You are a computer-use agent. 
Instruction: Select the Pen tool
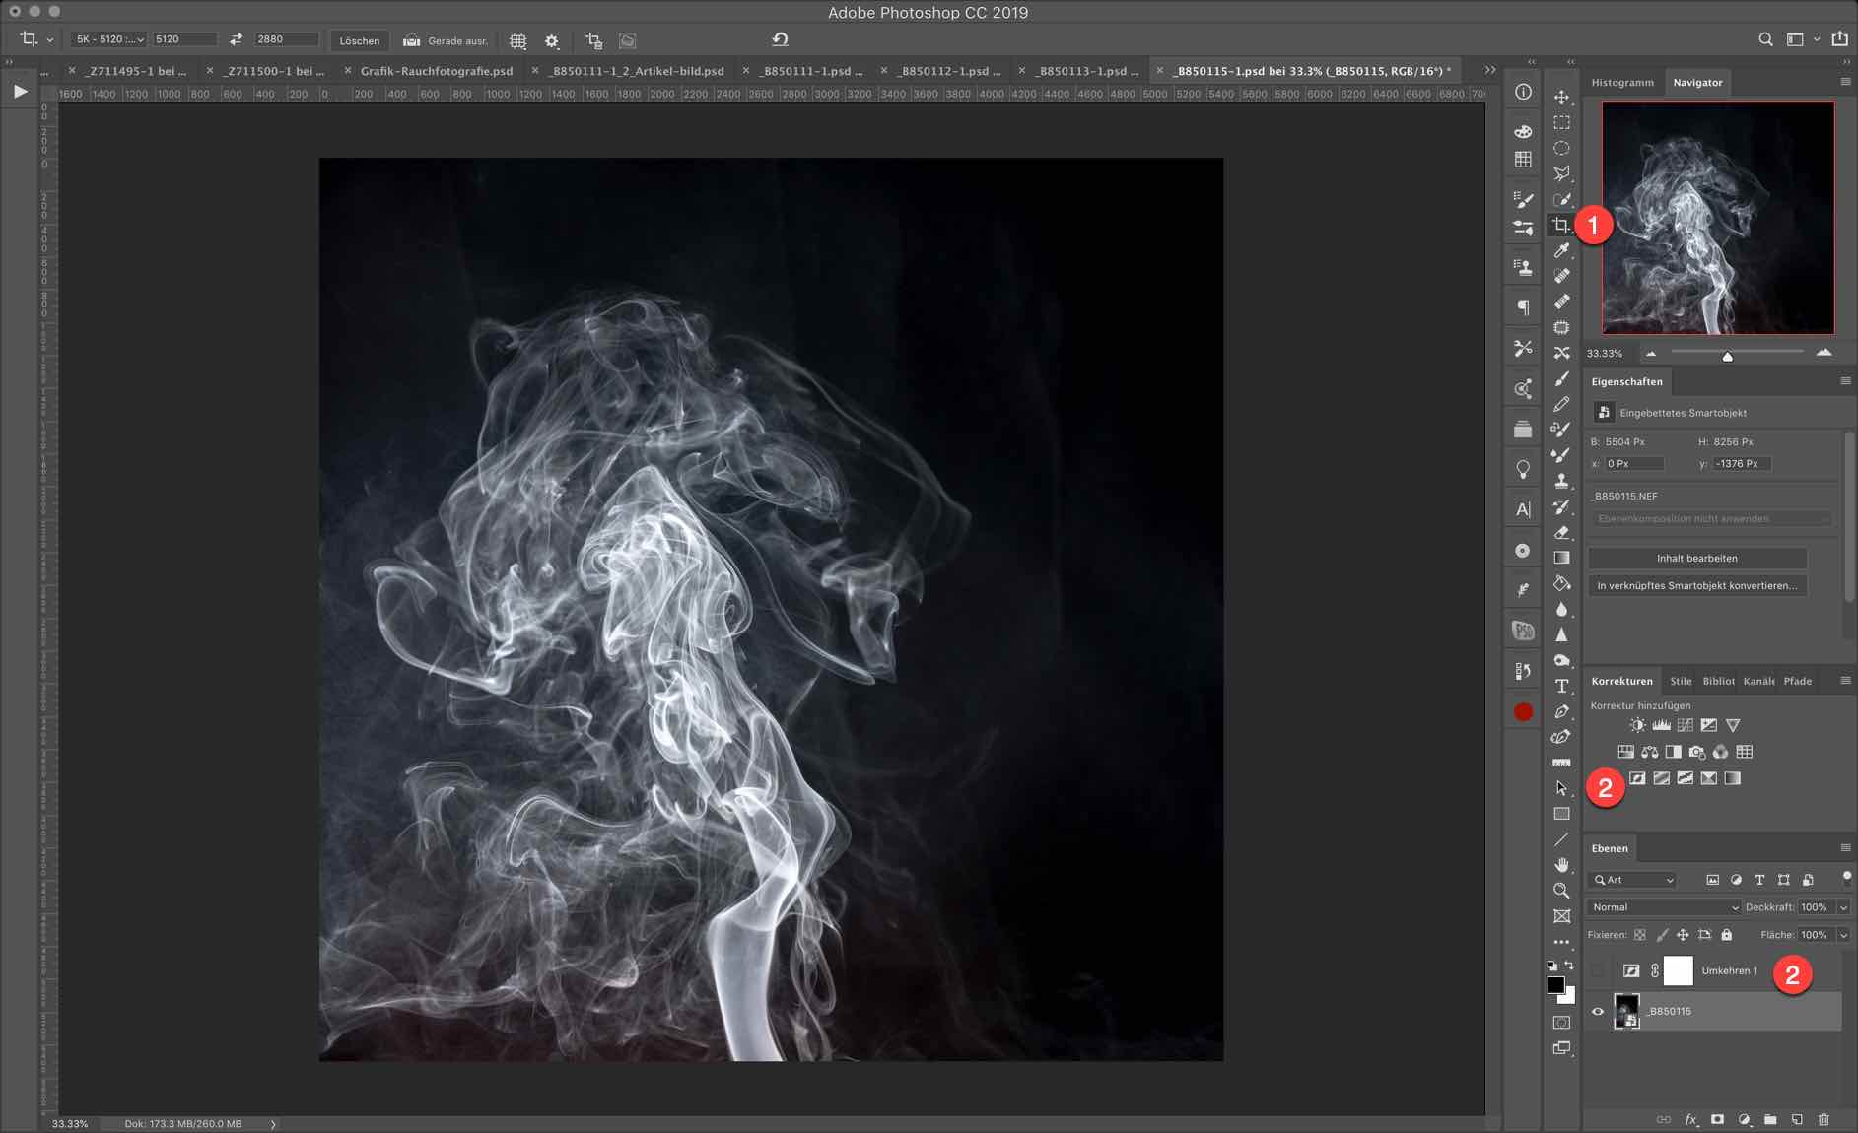(x=1561, y=711)
